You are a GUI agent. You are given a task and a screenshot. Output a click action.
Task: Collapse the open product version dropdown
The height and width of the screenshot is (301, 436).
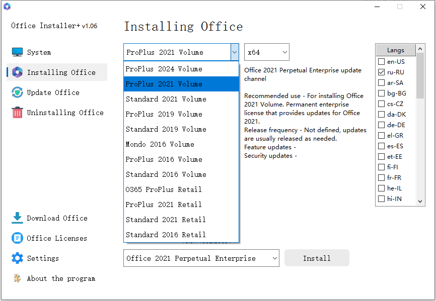tap(234, 52)
